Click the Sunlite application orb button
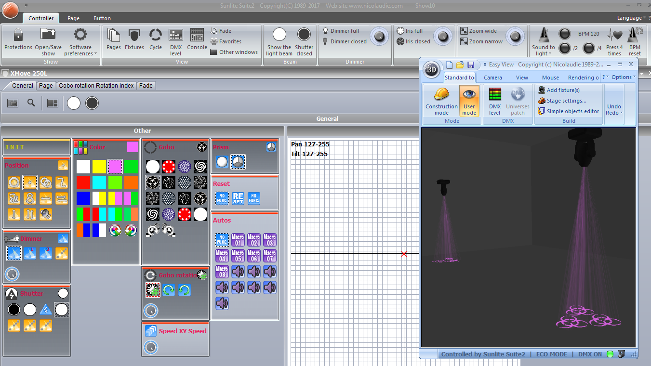 click(x=10, y=9)
